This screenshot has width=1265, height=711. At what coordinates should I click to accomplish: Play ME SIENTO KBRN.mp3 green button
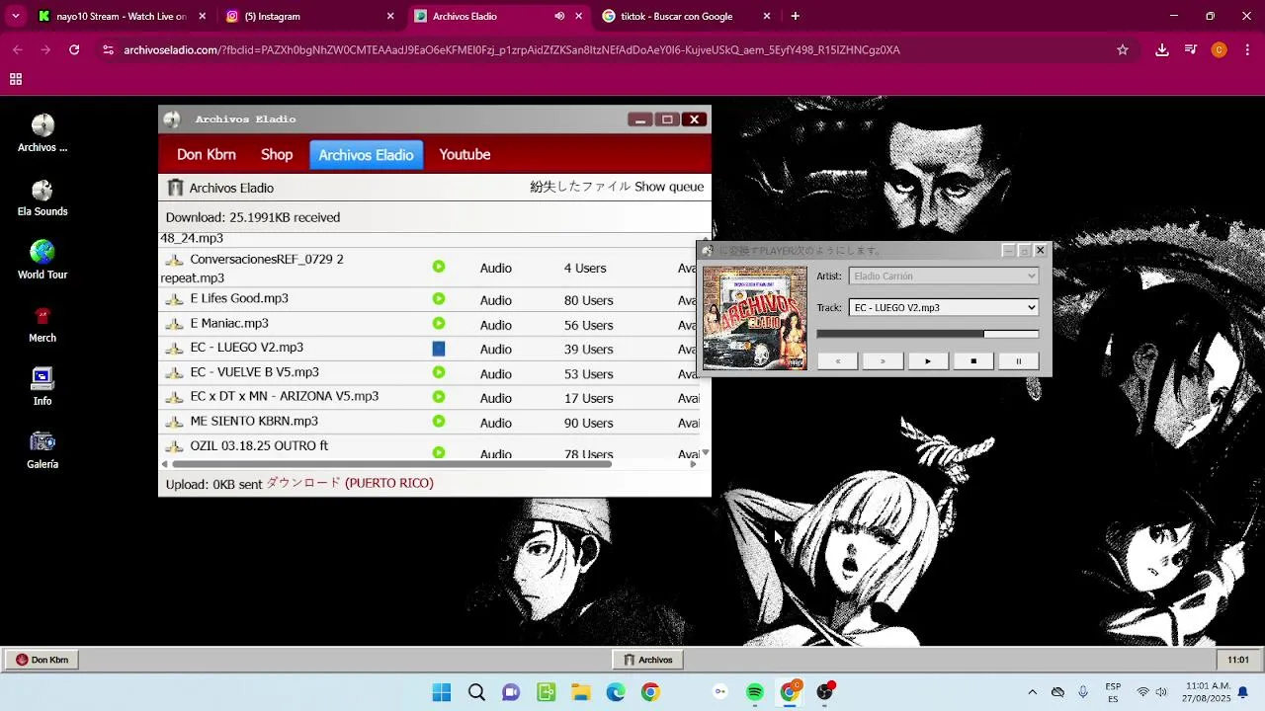coord(439,422)
